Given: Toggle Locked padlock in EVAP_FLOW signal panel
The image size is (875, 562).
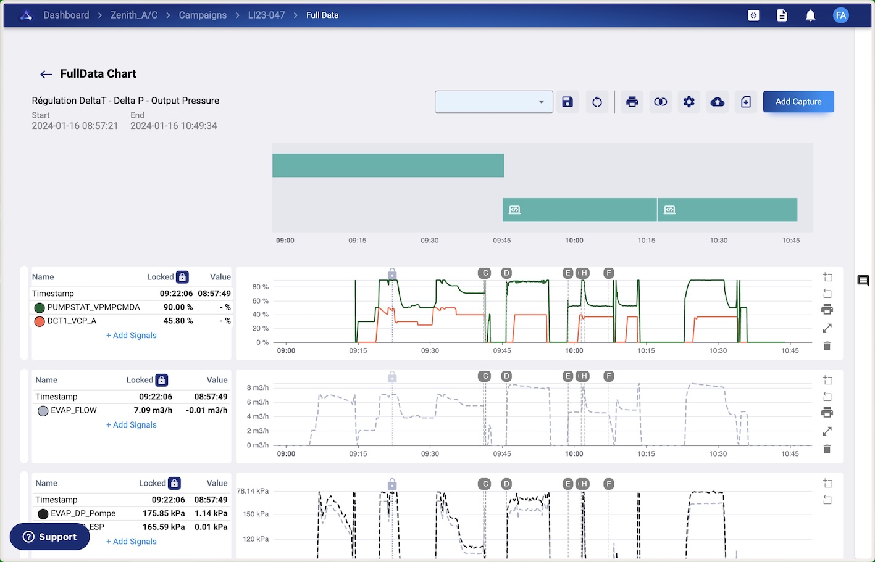Looking at the screenshot, I should click(161, 380).
